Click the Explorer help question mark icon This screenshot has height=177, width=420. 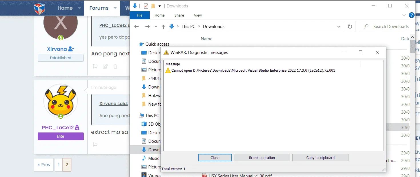click(x=412, y=15)
